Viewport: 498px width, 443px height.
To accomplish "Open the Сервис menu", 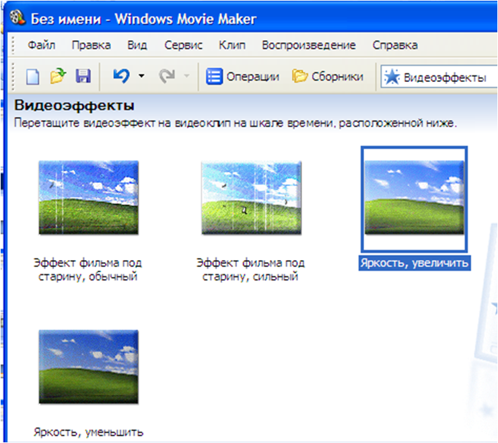I will coord(183,45).
